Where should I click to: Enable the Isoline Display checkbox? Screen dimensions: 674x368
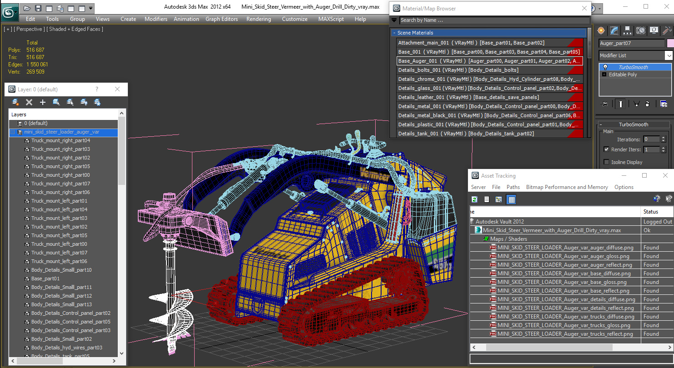point(606,162)
